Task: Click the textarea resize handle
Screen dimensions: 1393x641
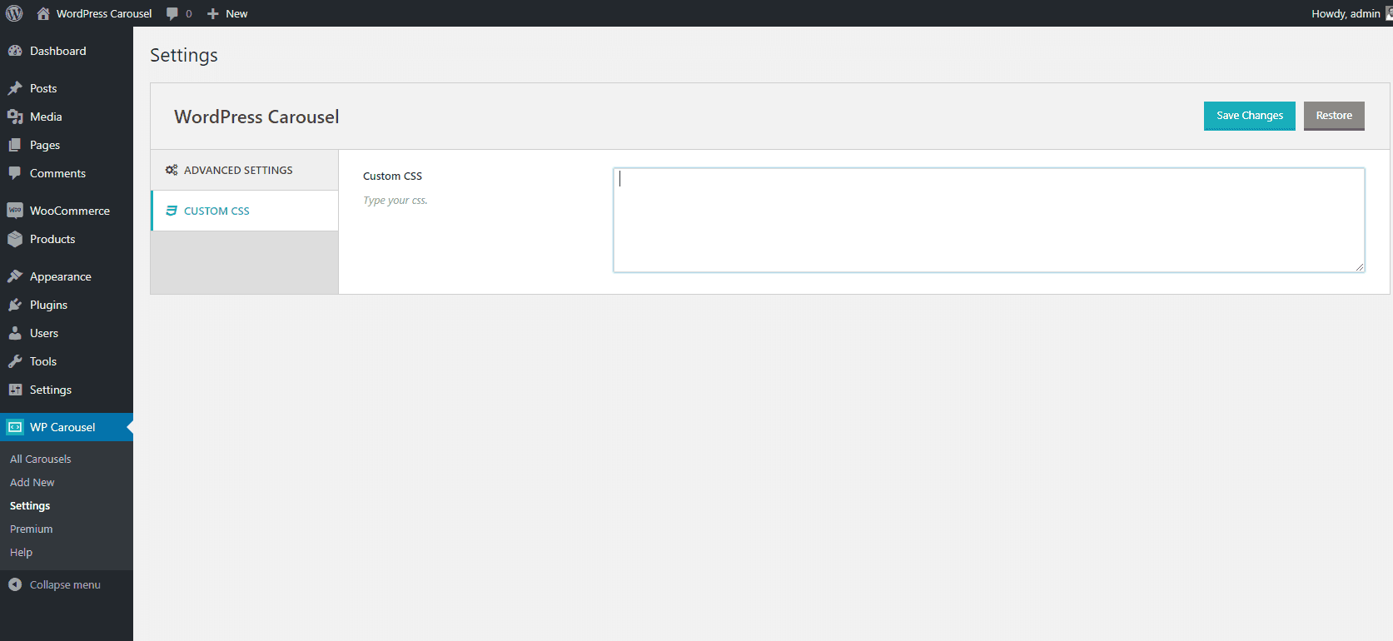Action: click(x=1359, y=266)
